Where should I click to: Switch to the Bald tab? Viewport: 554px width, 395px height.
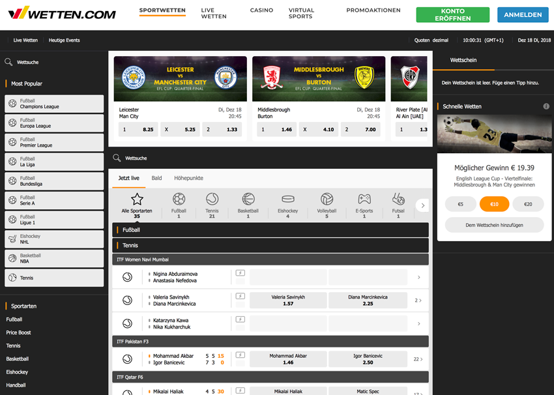pos(156,178)
